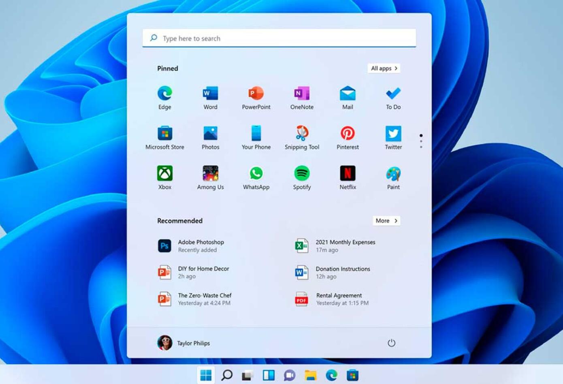Open Task View on the taskbar

[x=247, y=375]
